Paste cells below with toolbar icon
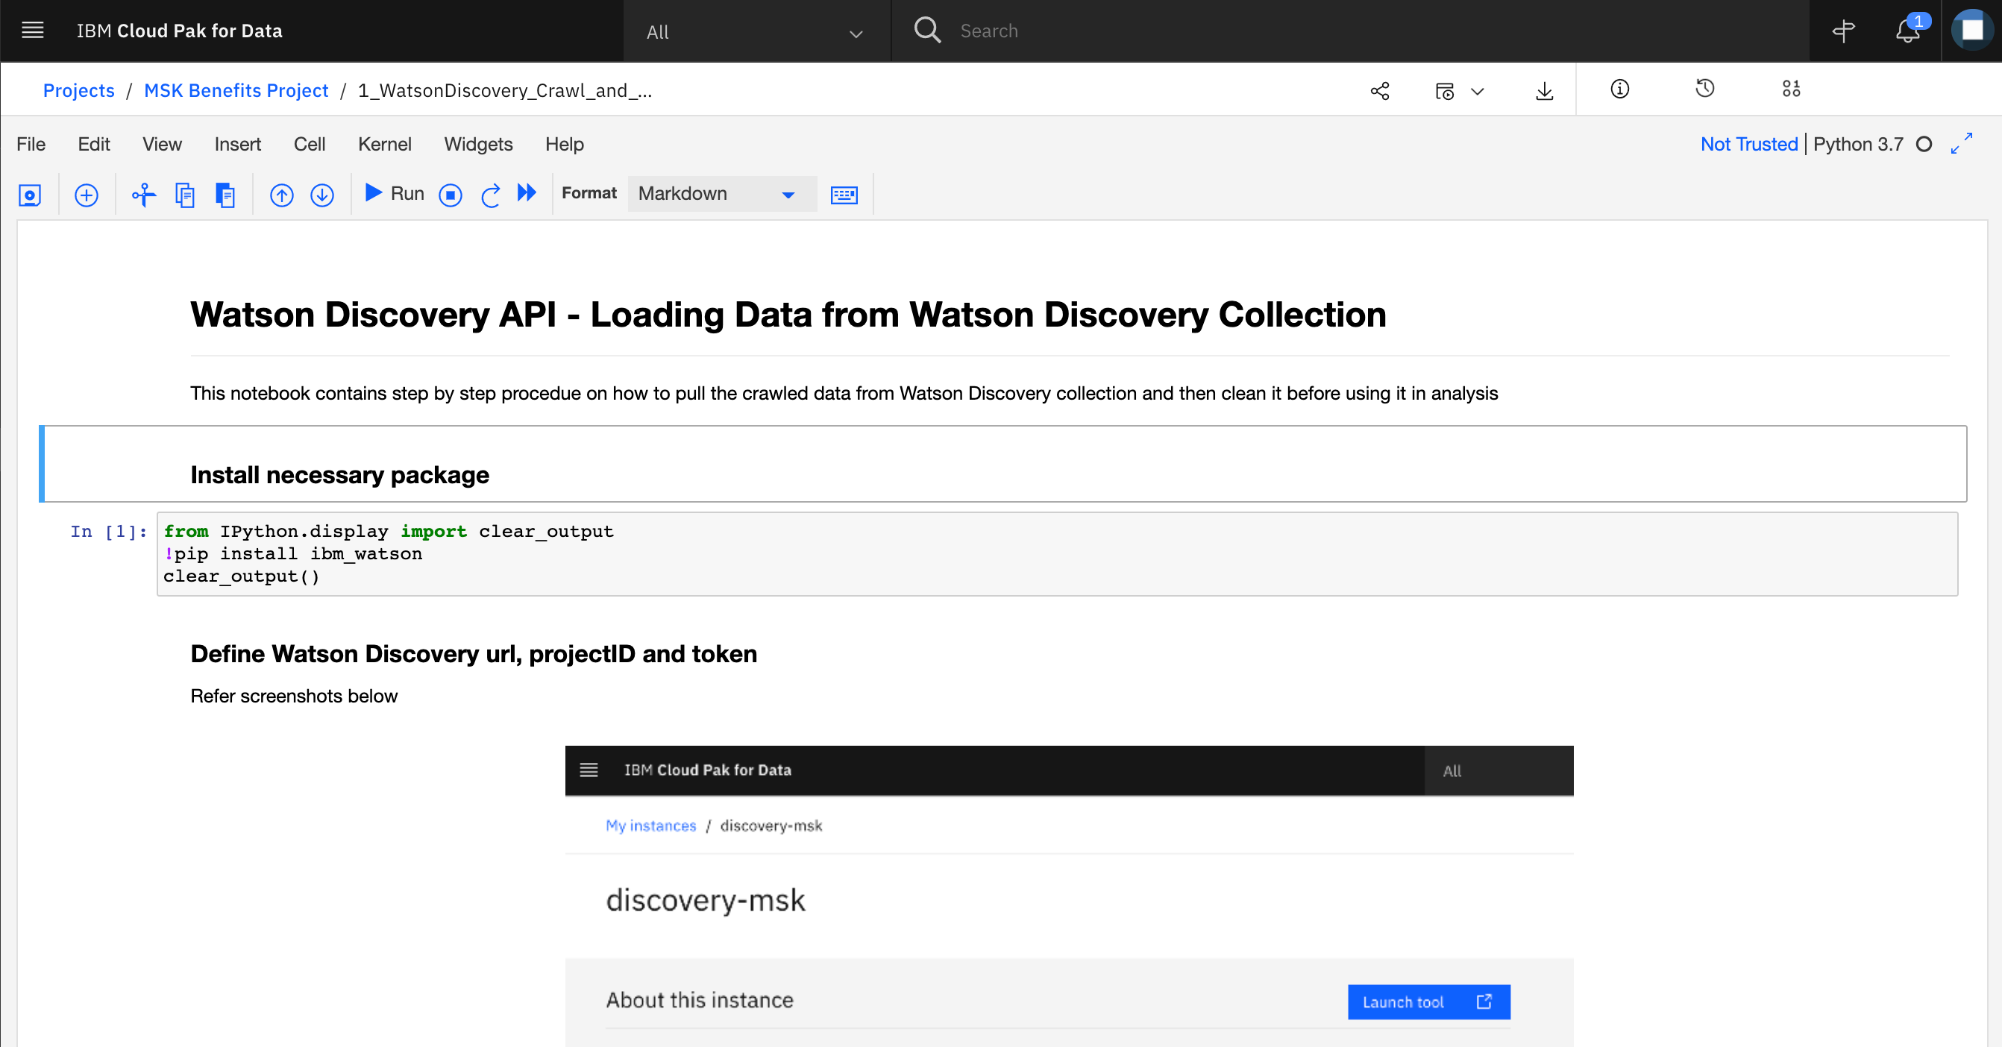This screenshot has width=2002, height=1047. click(225, 194)
